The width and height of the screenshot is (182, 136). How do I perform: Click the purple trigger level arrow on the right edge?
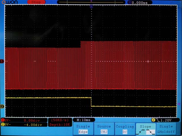click(x=179, y=104)
